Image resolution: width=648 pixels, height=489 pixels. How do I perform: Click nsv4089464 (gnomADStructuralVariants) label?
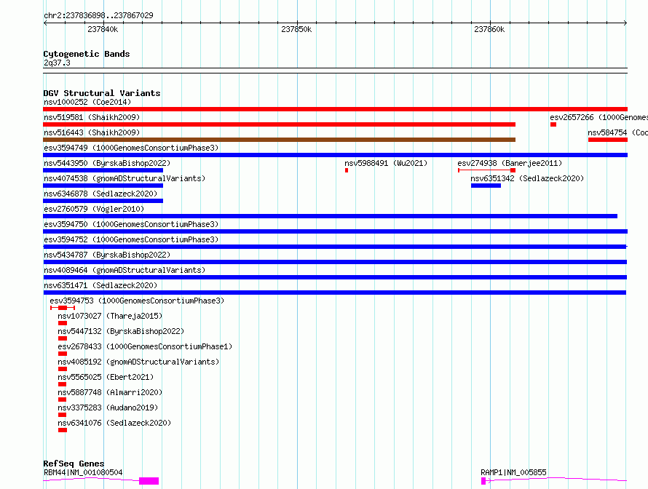pos(125,270)
